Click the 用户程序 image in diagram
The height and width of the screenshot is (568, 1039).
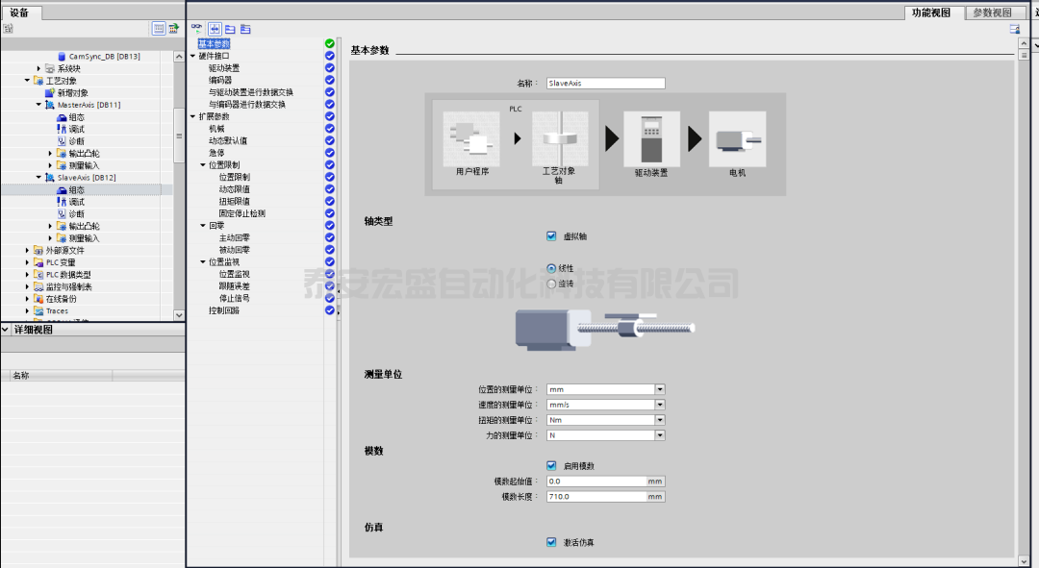coord(472,139)
